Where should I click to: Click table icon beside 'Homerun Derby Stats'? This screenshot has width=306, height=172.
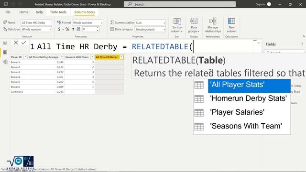tap(199, 99)
